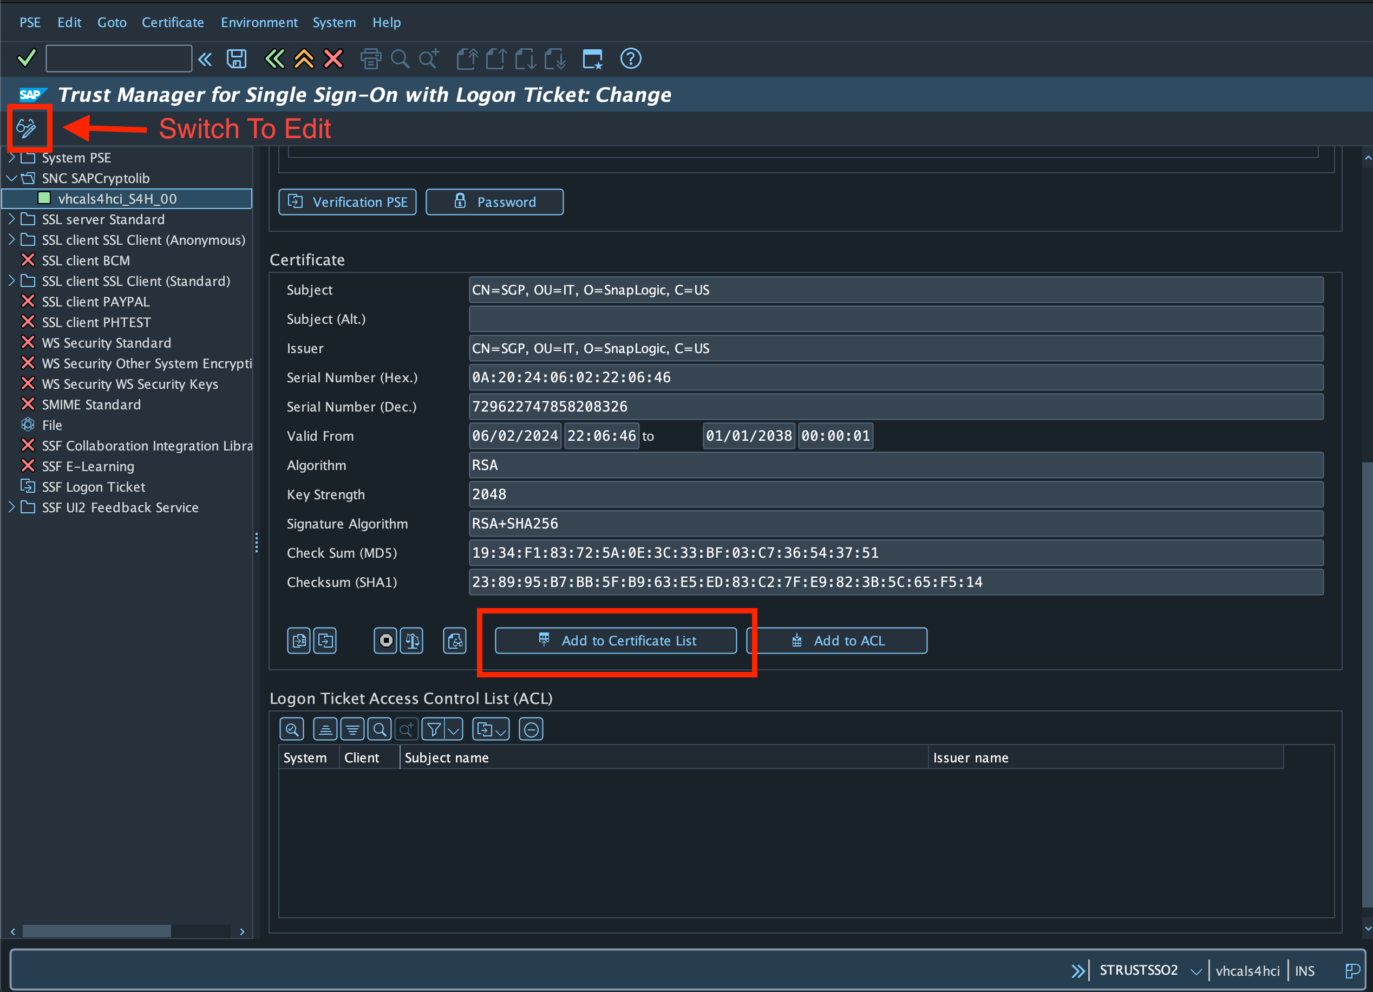Screen dimensions: 1373x992
Task: Open the Certificate menu
Action: click(173, 22)
